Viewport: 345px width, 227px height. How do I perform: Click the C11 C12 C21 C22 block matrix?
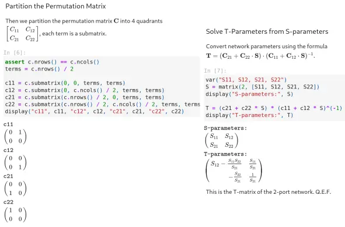pyautogui.click(x=22, y=34)
